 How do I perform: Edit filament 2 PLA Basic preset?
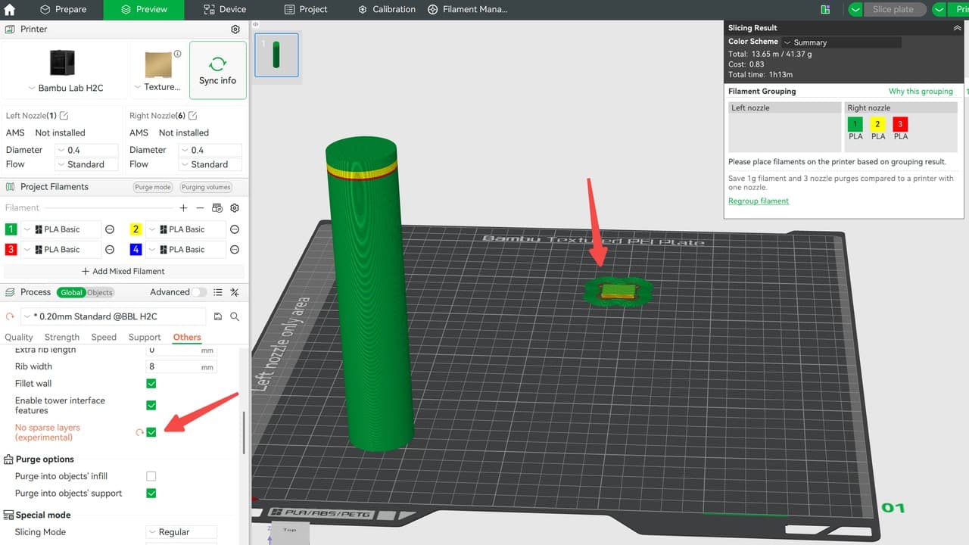pyautogui.click(x=235, y=229)
